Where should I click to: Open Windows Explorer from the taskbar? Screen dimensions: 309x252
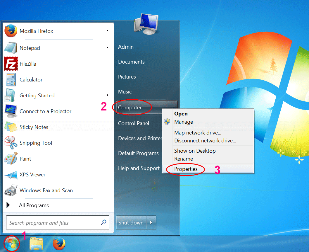(37, 244)
